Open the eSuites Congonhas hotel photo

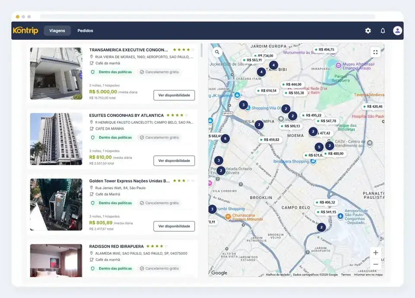tap(56, 139)
